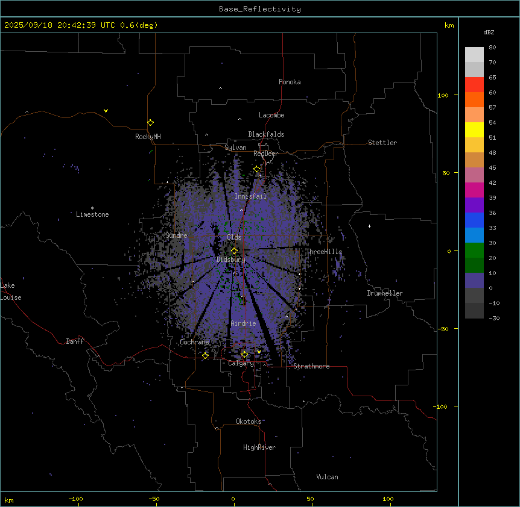Click the yellow diamond marker below Cochrane
Viewport: 520px width, 507px height.
point(205,356)
